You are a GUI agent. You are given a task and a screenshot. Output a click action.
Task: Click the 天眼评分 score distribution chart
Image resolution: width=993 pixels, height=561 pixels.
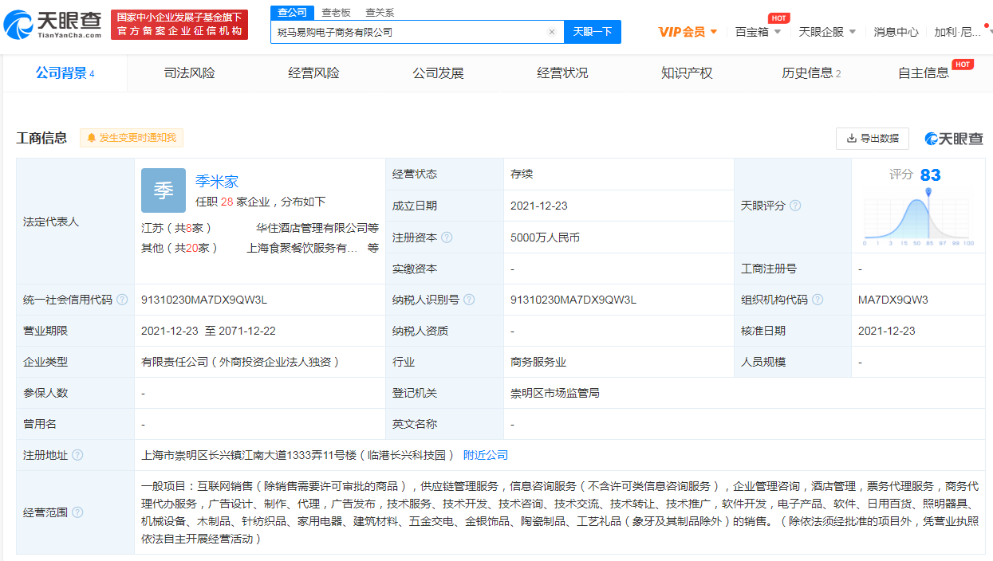(919, 218)
